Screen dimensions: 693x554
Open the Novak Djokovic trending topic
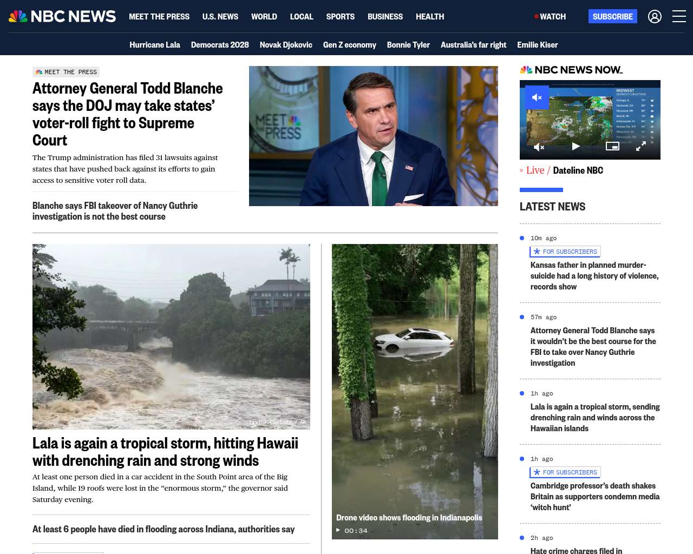click(x=286, y=45)
